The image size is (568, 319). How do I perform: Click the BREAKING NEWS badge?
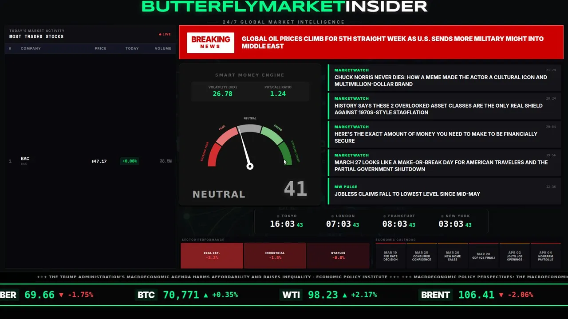210,43
